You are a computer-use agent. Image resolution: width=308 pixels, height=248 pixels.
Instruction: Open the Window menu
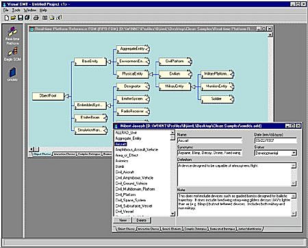[x=30, y=10]
